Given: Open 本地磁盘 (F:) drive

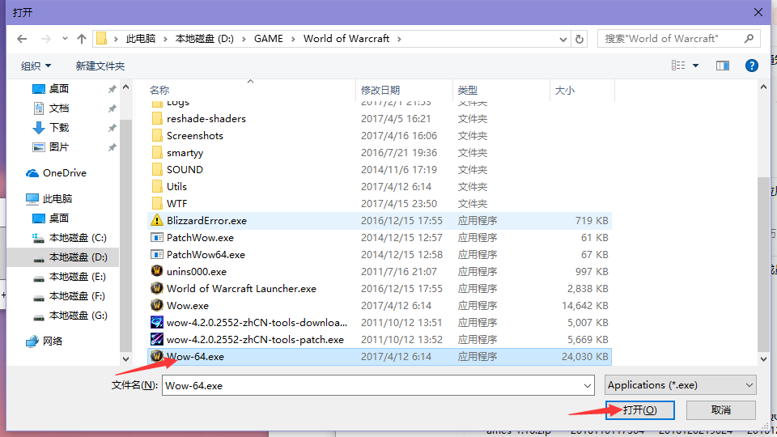Looking at the screenshot, I should coord(77,296).
